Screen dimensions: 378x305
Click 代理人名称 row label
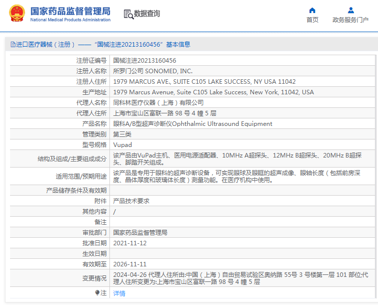91,103
